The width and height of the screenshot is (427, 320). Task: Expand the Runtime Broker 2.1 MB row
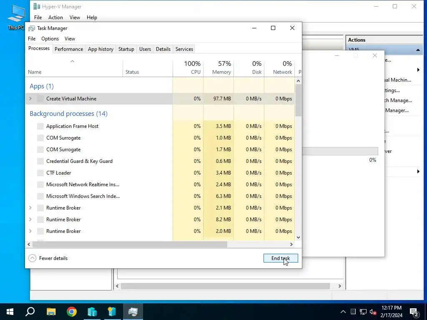click(30, 207)
